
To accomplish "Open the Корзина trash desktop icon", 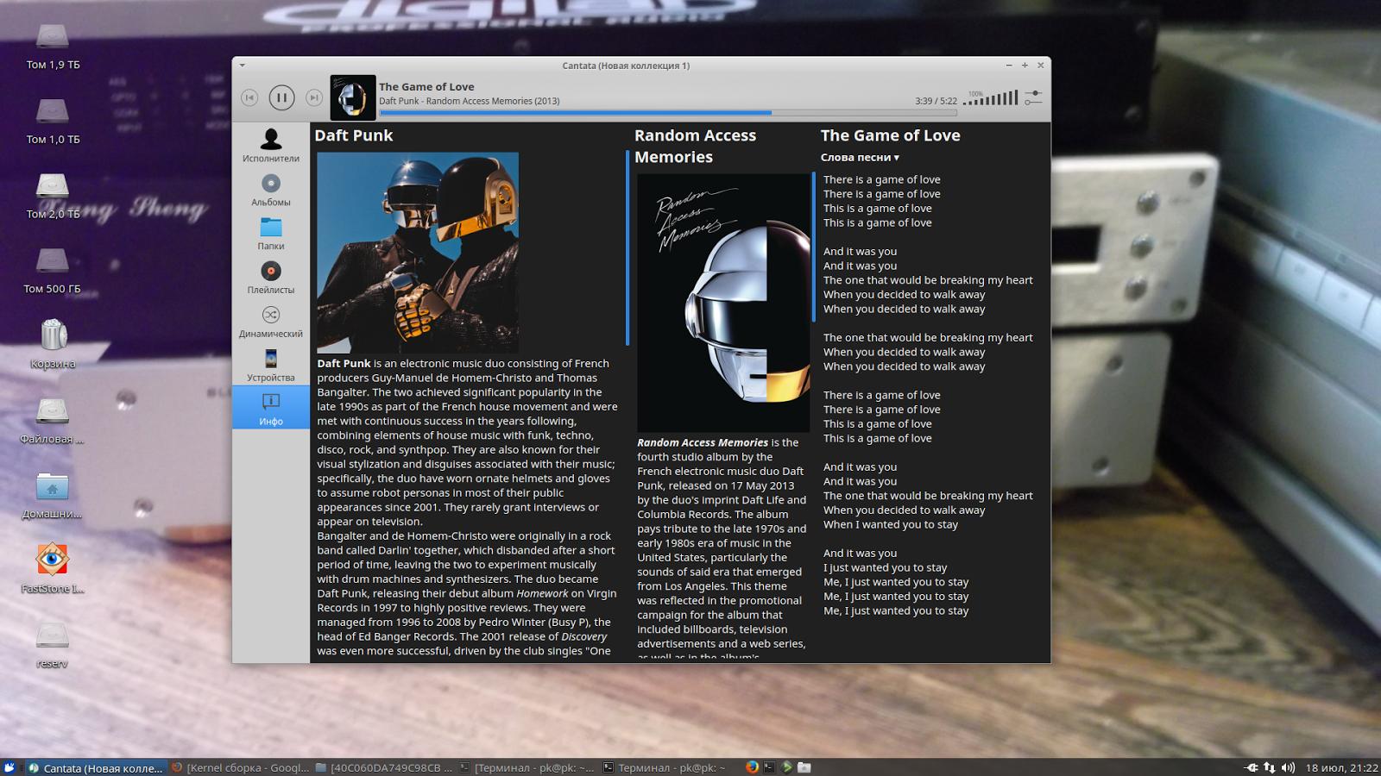I will click(x=53, y=336).
